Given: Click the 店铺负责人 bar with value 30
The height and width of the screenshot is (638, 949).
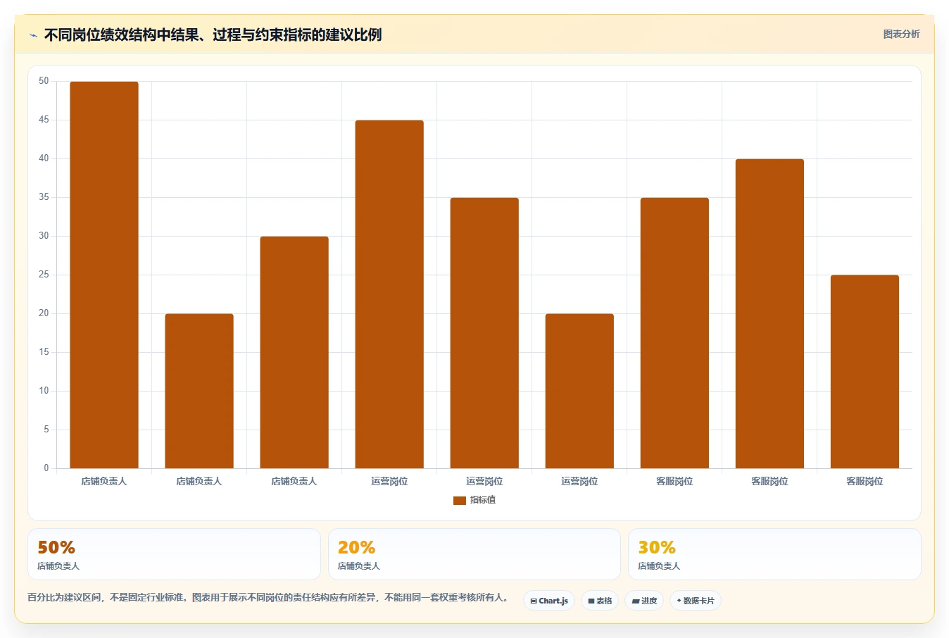Looking at the screenshot, I should (x=294, y=352).
